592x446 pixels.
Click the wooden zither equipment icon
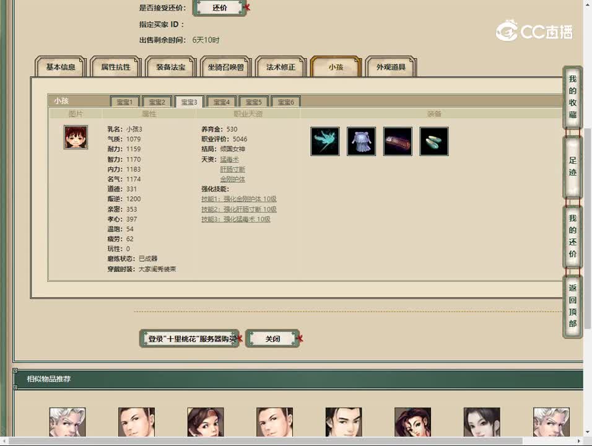coord(398,141)
